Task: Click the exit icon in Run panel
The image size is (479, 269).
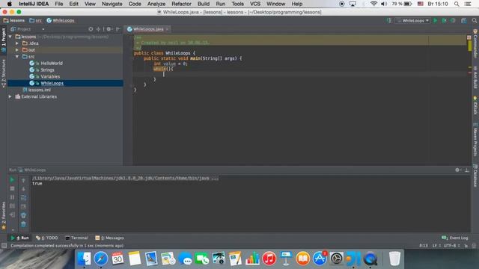Action: coord(12,215)
